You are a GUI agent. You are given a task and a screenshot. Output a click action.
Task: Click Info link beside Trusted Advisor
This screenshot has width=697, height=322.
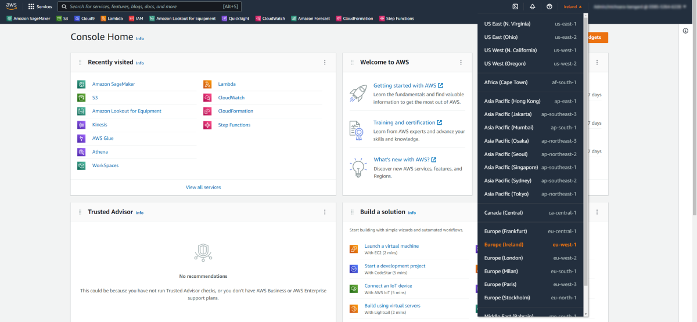[139, 213]
